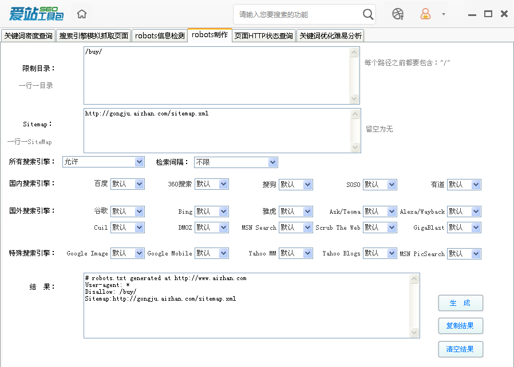Expand the account menu arrow
The height and width of the screenshot is (367, 514).
[444, 14]
